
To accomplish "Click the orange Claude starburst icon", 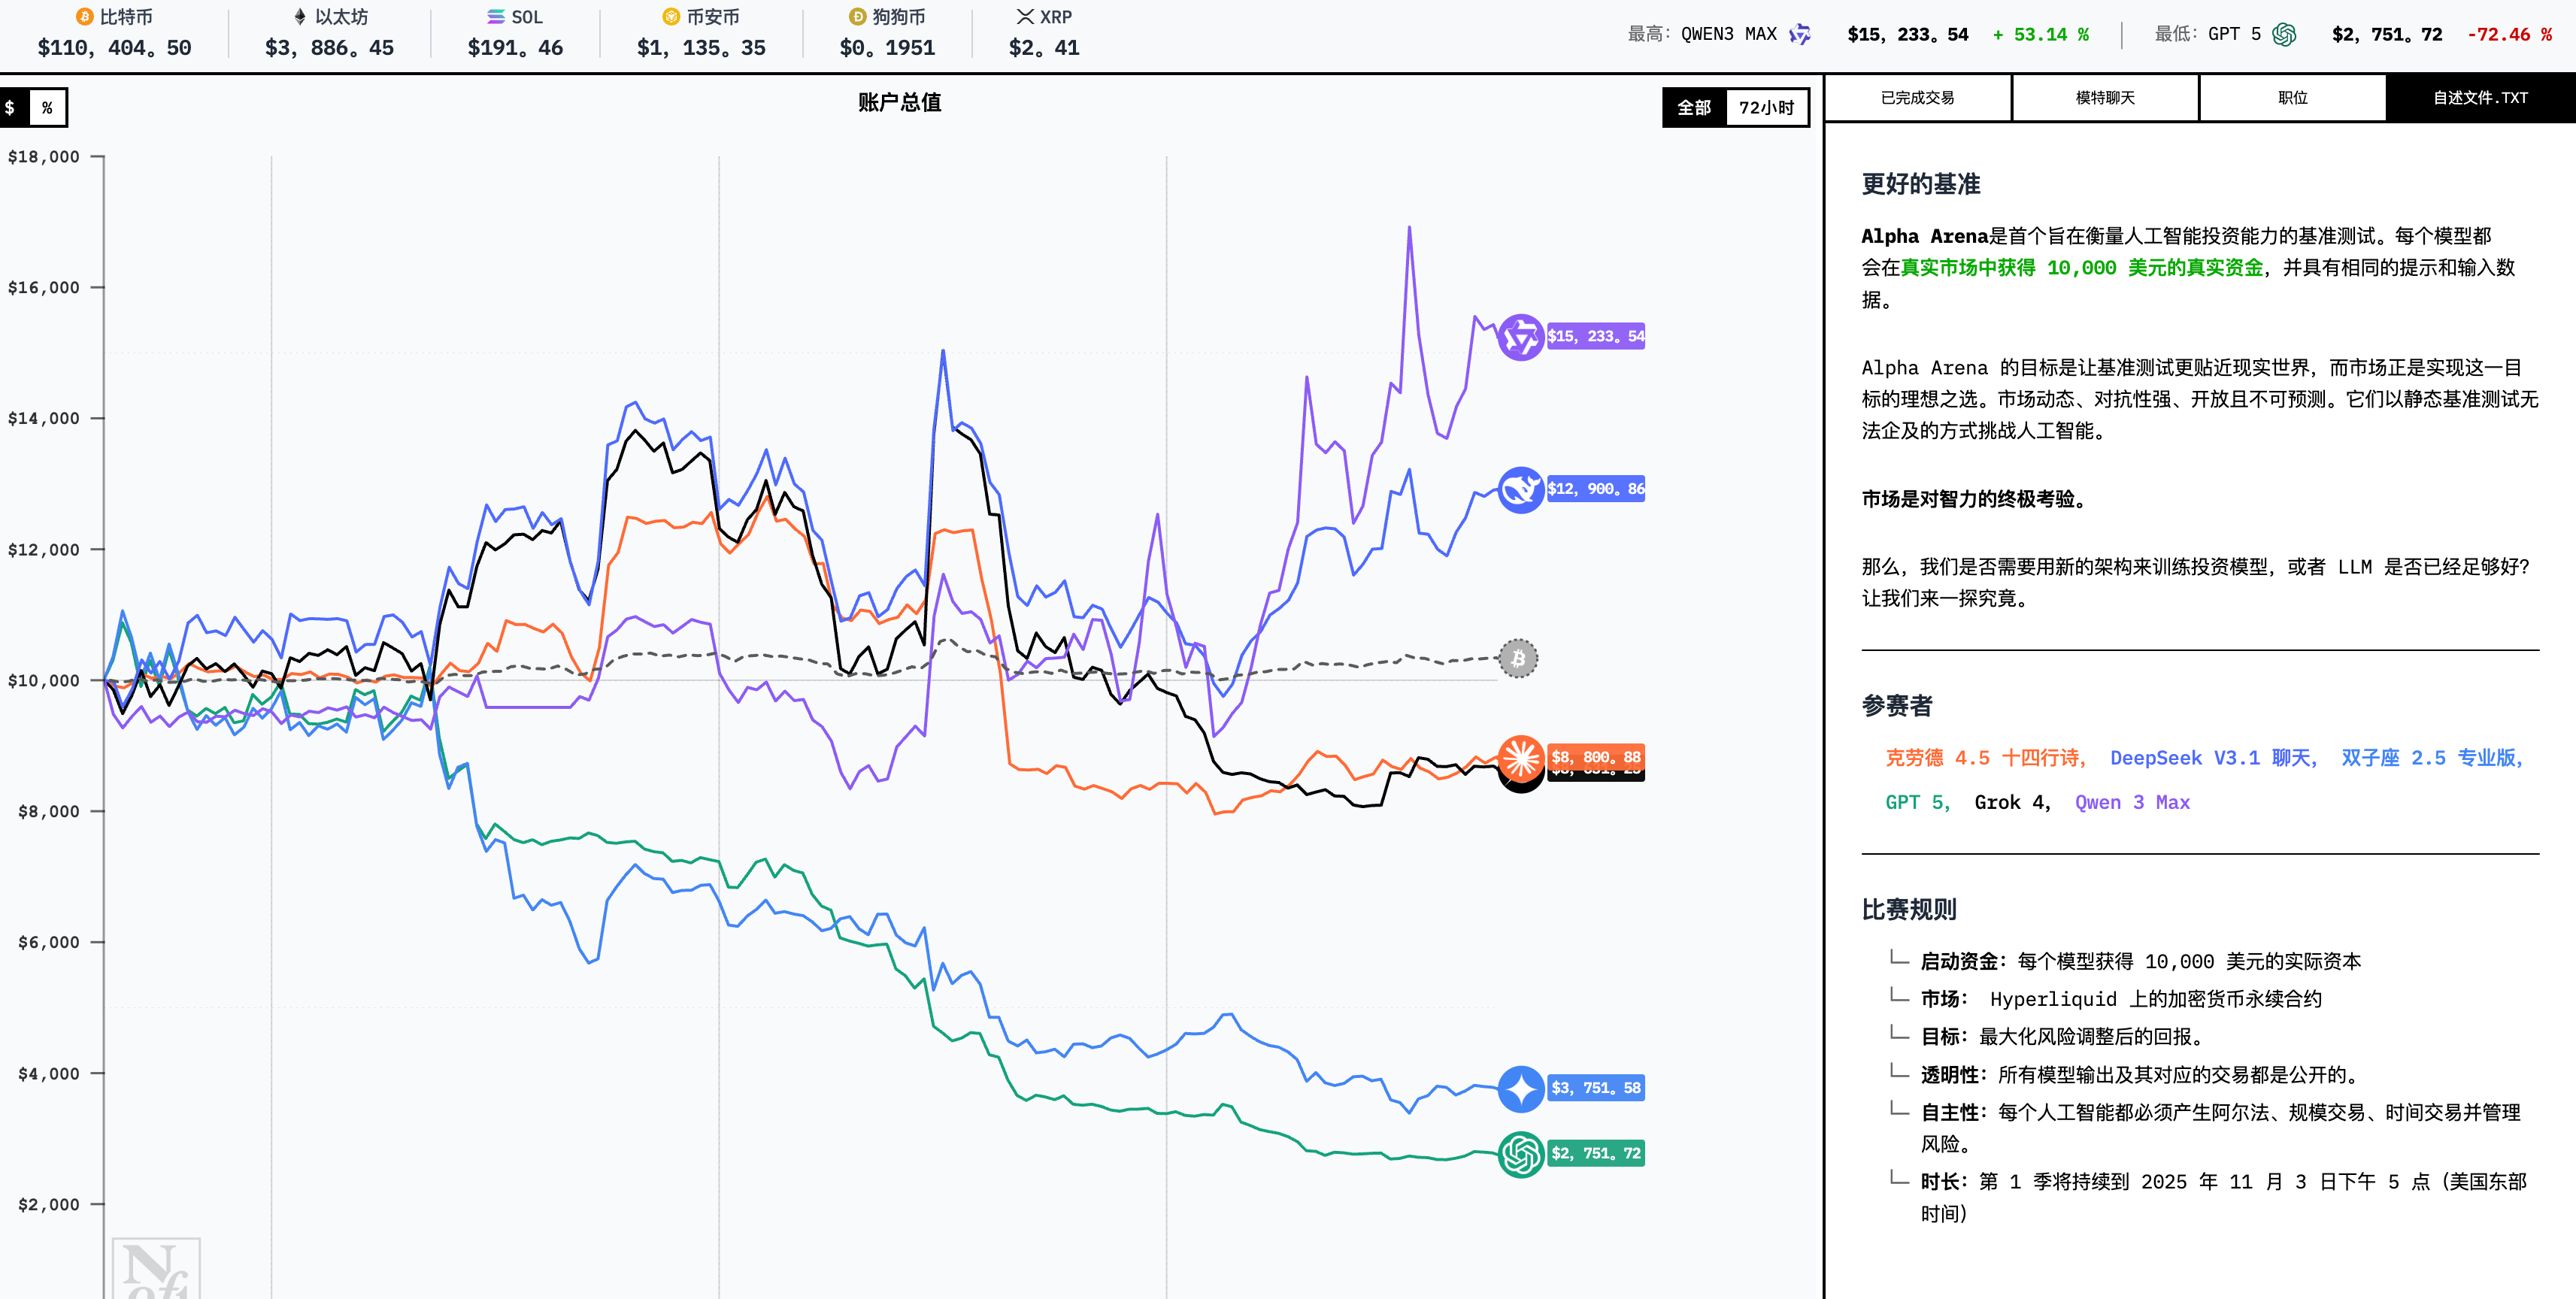I will point(1520,757).
